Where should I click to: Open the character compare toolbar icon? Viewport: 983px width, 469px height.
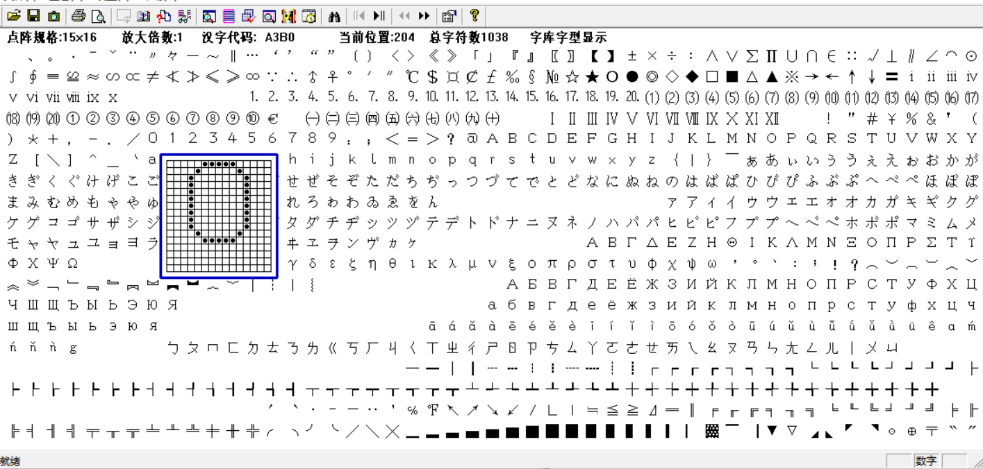pyautogui.click(x=270, y=12)
